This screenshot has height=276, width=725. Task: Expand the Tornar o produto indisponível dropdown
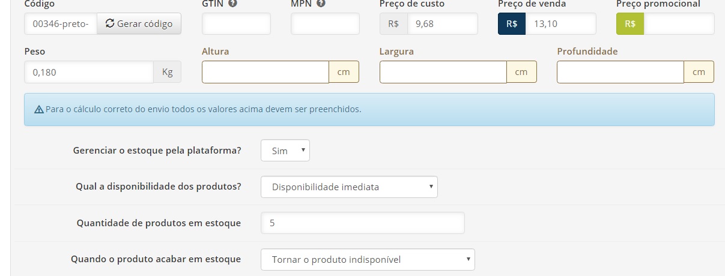(x=368, y=260)
